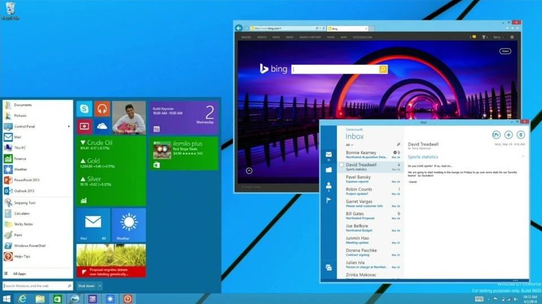Screen dimensions: 542x304
Task: Open Bing settings gear icon
Action: click(512, 37)
